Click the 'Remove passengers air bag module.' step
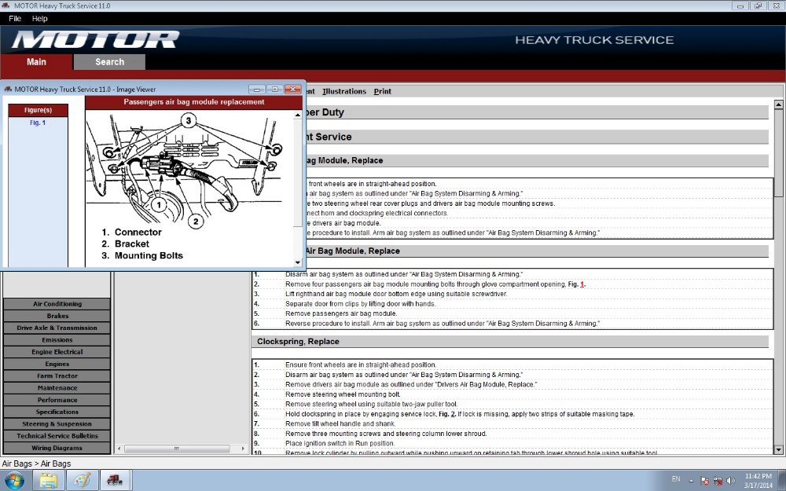The height and width of the screenshot is (491, 786). (x=341, y=313)
